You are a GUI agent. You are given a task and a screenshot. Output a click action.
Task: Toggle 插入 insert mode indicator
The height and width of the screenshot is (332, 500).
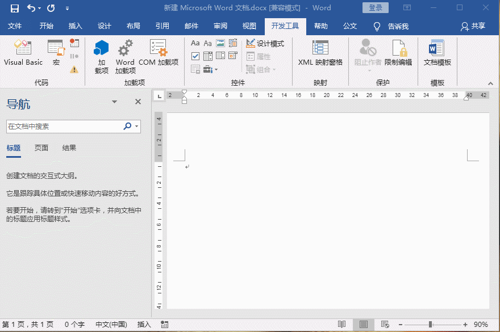[144, 325]
